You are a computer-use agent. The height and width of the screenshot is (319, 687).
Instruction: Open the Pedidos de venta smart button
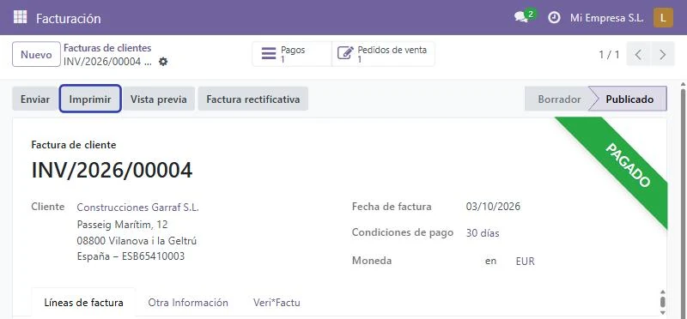coord(383,54)
